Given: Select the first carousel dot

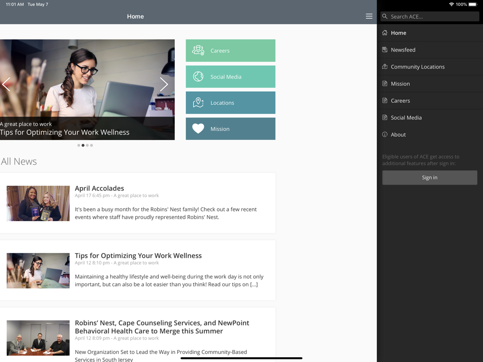Looking at the screenshot, I should [79, 145].
